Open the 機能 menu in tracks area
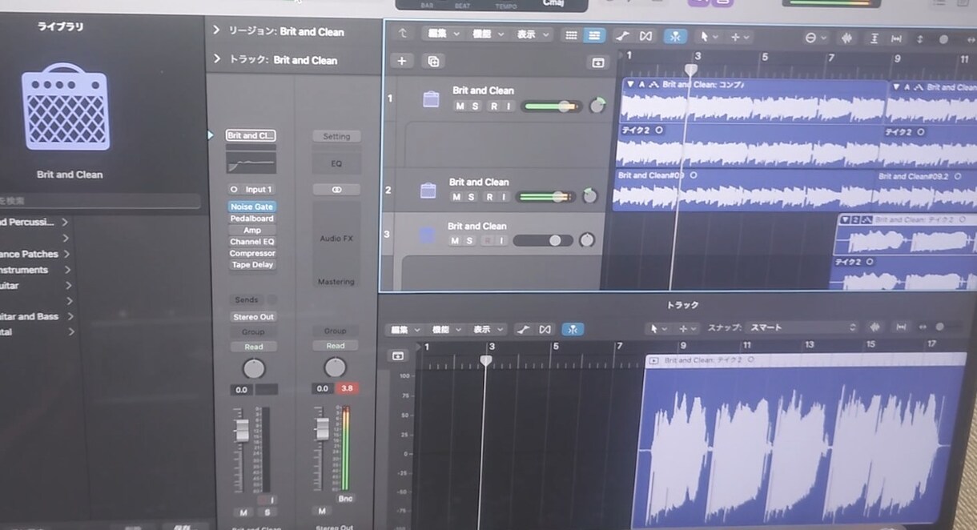The width and height of the screenshot is (977, 530). pyautogui.click(x=488, y=34)
